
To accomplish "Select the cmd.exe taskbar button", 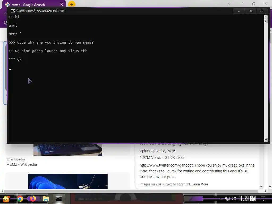I will (59, 198).
